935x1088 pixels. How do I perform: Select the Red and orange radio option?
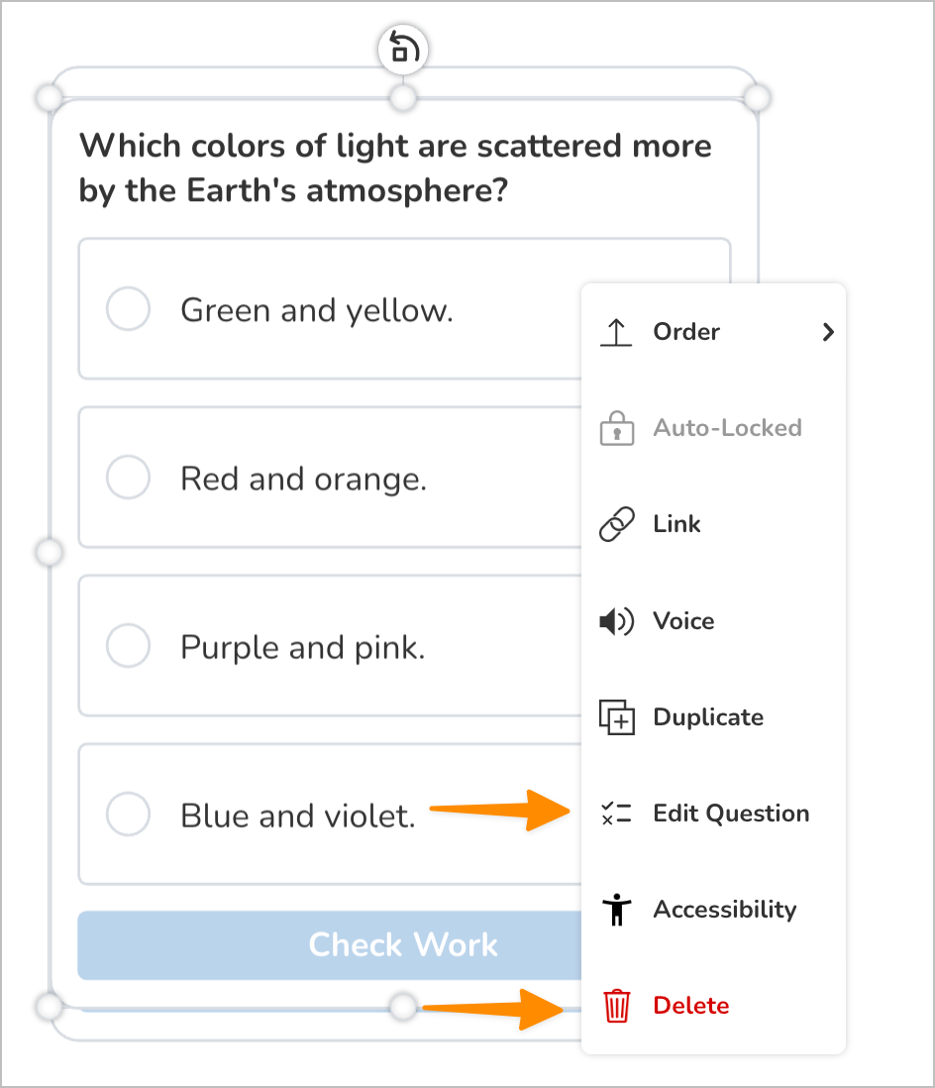129,478
